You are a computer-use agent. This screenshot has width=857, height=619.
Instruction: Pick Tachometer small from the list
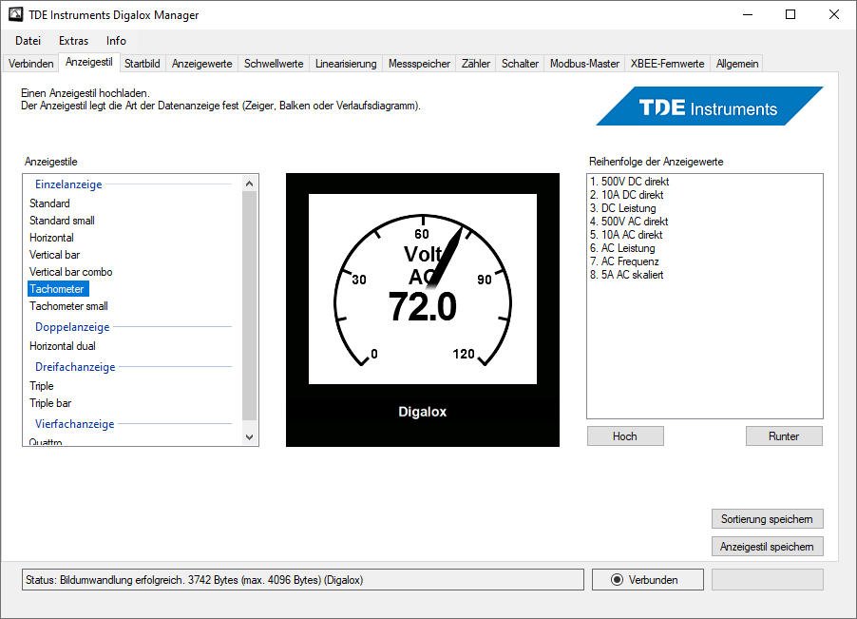pos(68,305)
